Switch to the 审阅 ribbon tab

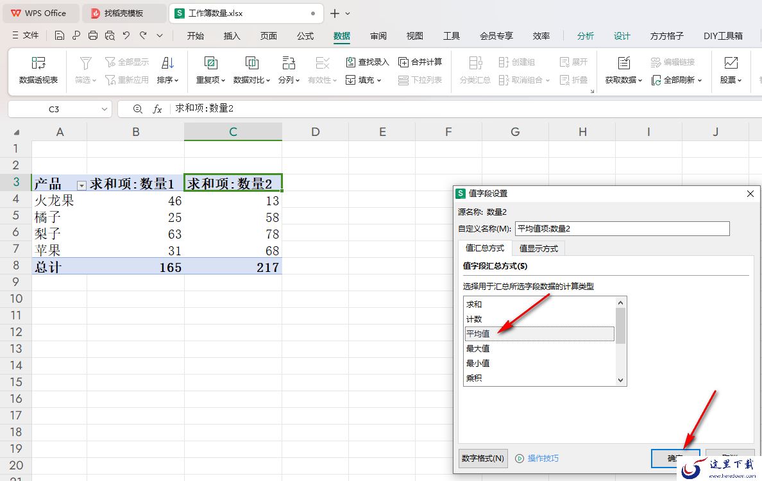378,36
